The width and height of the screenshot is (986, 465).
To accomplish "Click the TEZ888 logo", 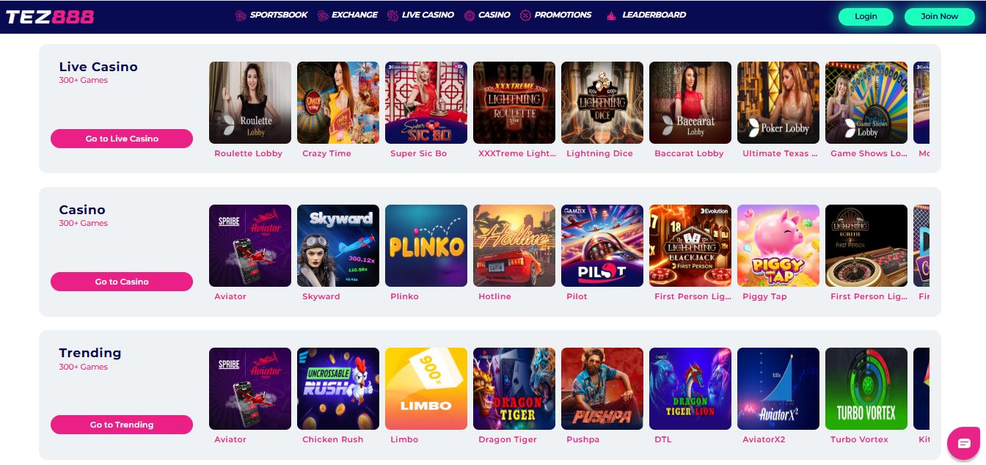I will (x=50, y=16).
